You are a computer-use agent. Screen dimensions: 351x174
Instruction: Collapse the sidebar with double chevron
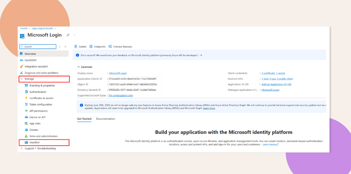(65, 47)
